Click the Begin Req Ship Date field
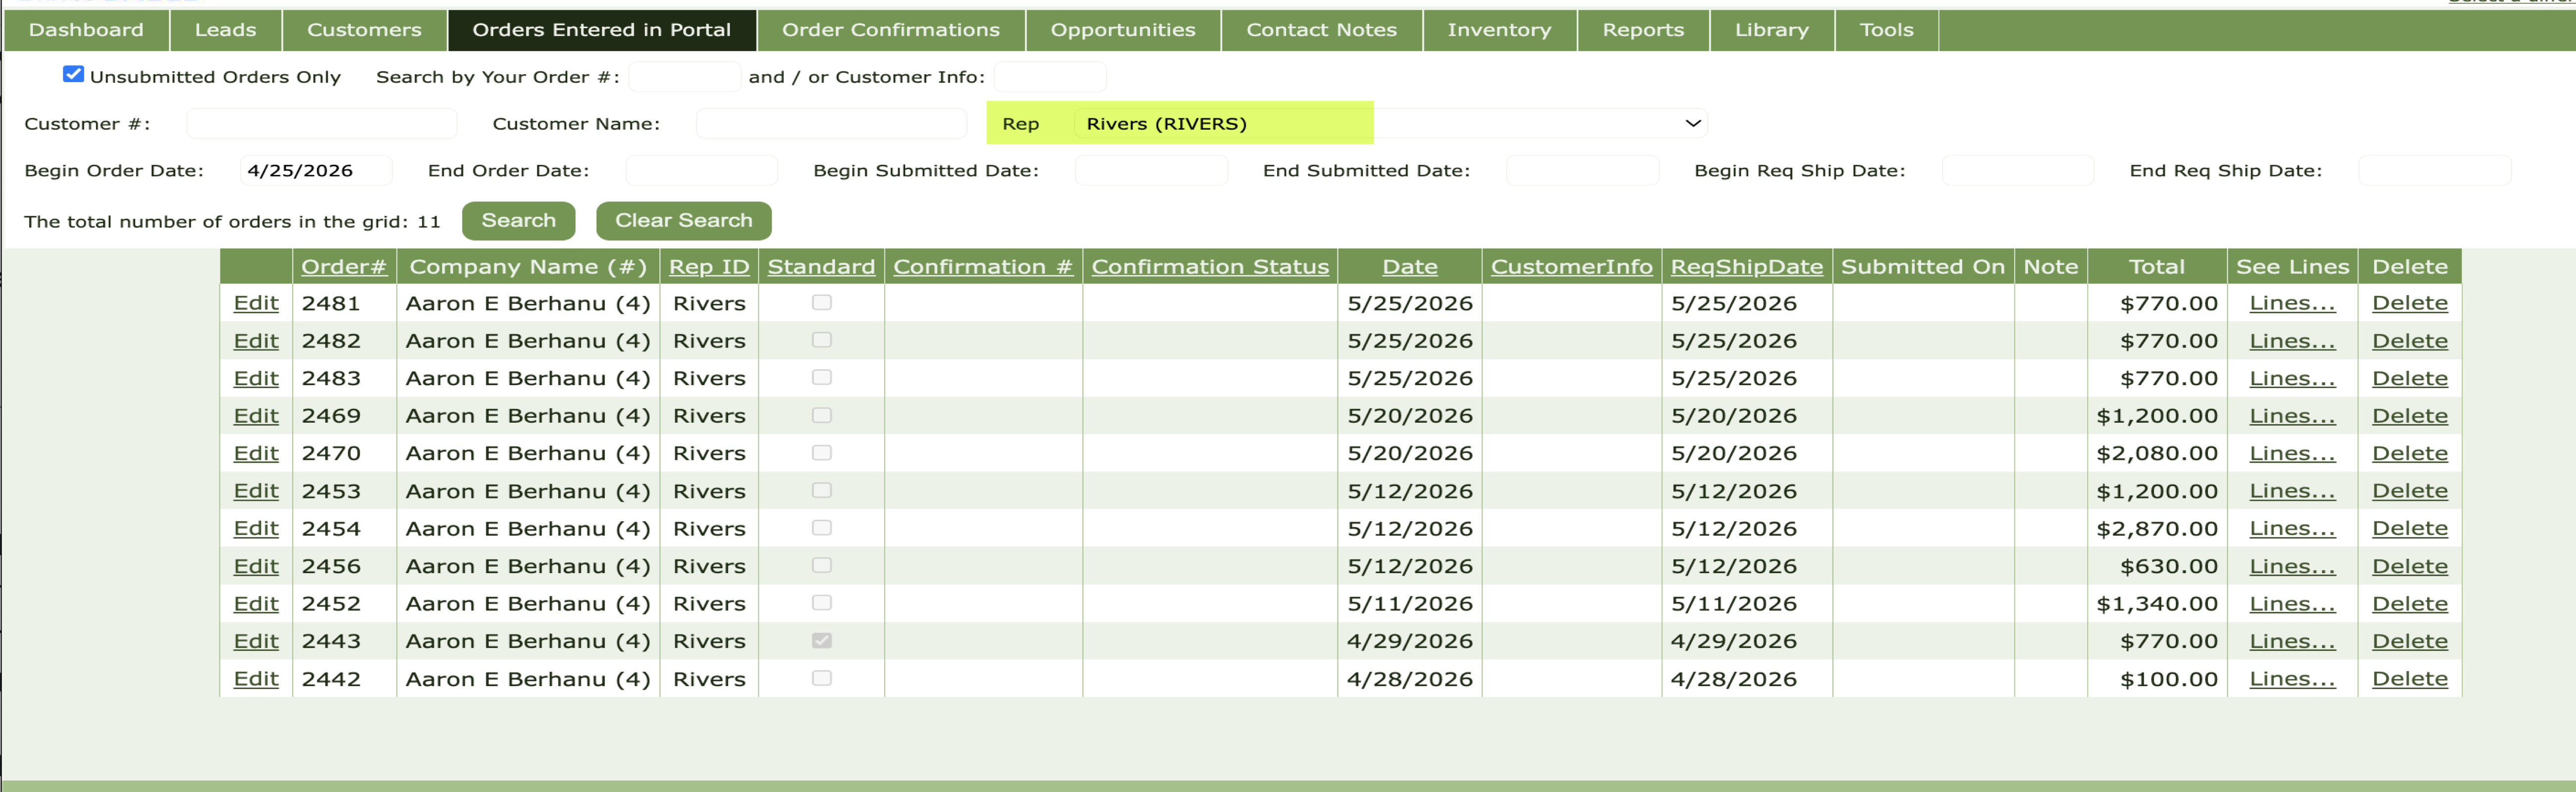 pyautogui.click(x=2017, y=171)
